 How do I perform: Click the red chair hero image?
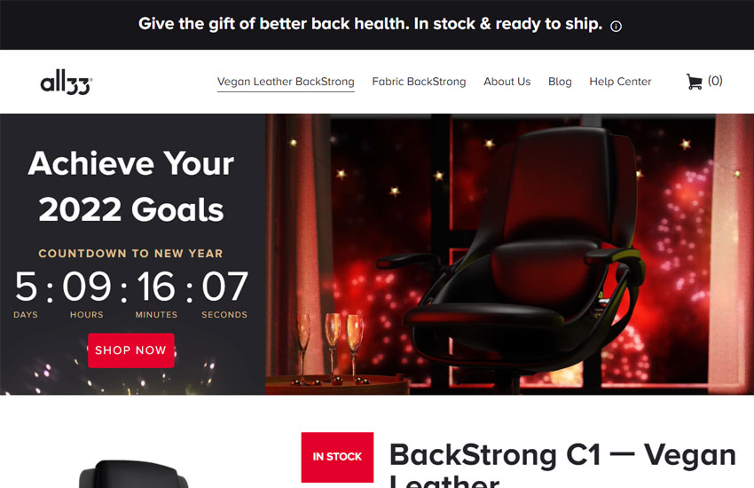pos(509,255)
